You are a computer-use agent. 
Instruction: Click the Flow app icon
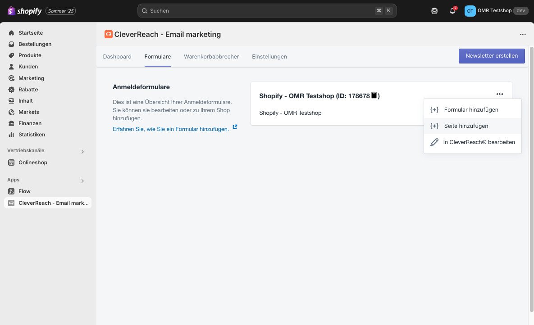click(11, 191)
